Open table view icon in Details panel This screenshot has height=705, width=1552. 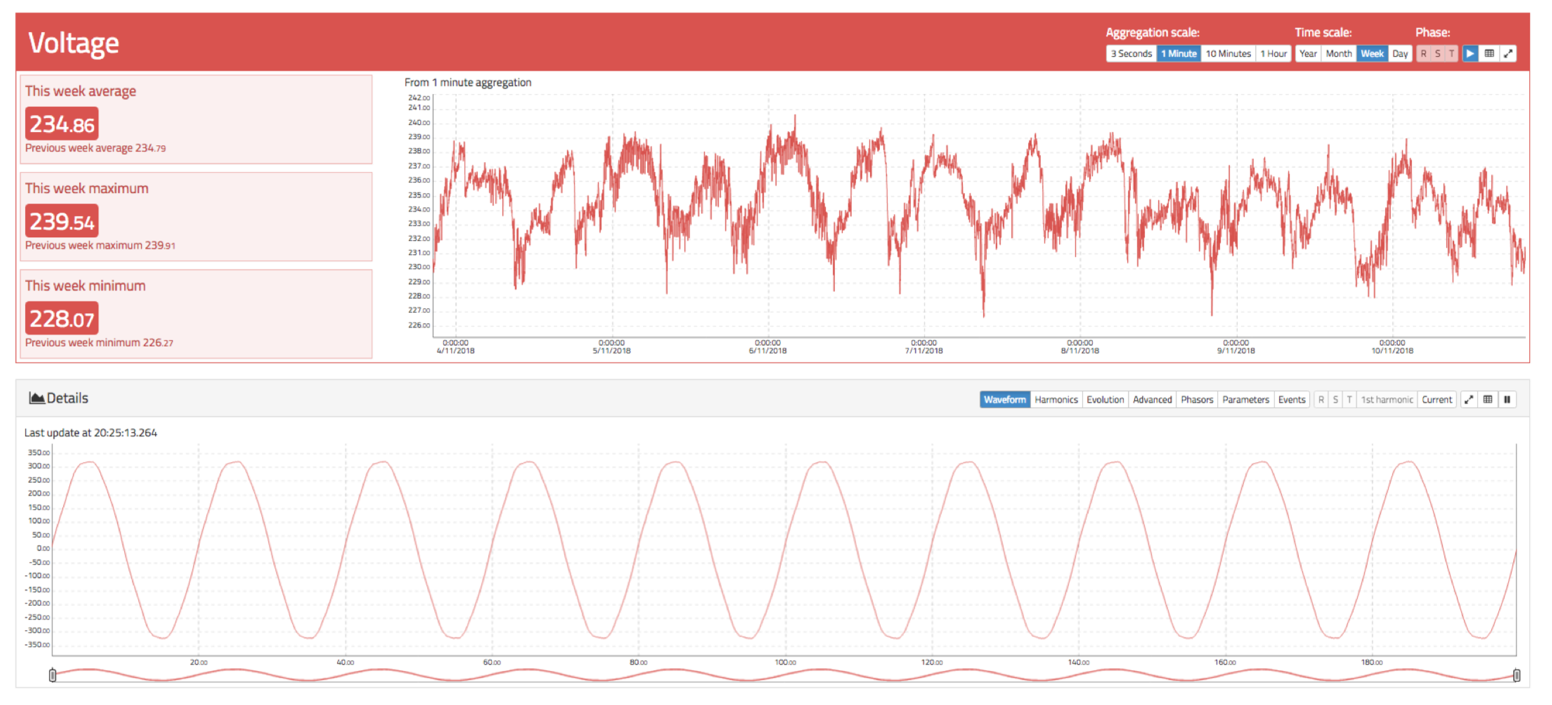pyautogui.click(x=1488, y=400)
